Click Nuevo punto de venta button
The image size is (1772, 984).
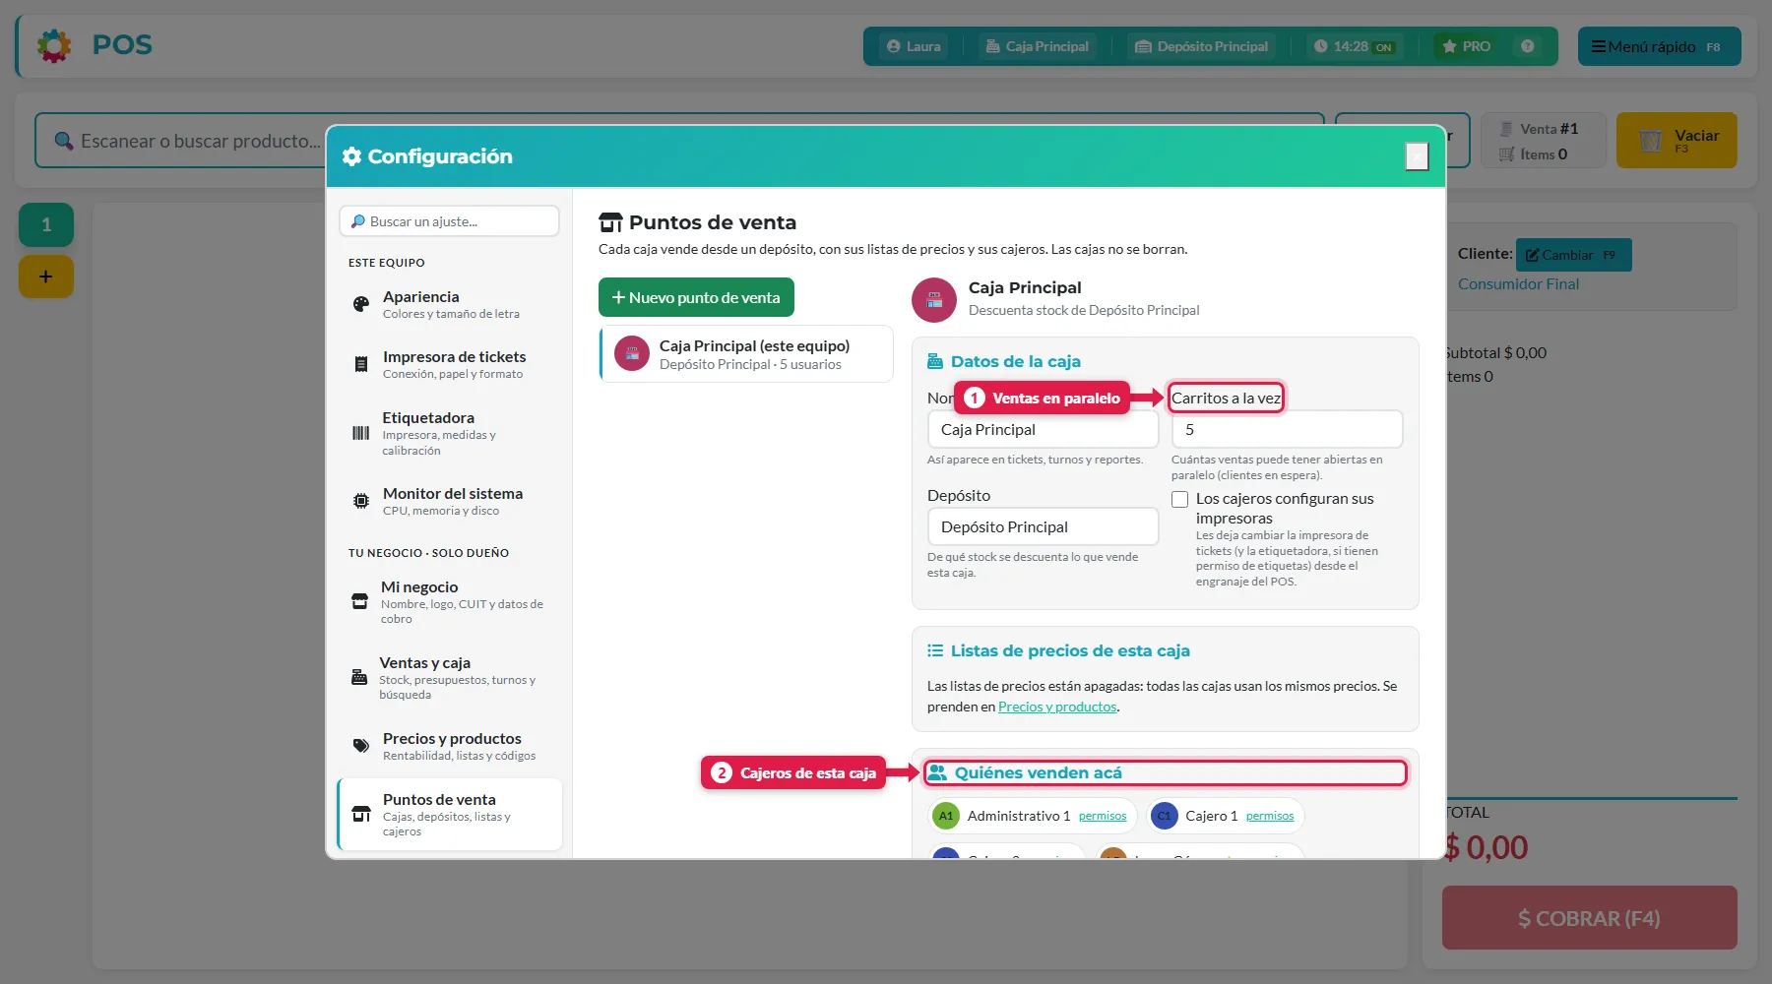(x=696, y=297)
